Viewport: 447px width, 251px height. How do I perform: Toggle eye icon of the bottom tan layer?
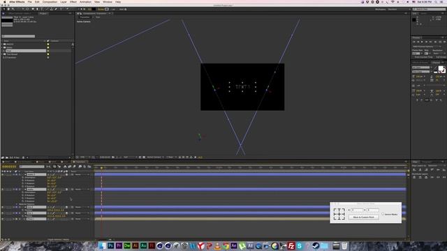point(3,219)
